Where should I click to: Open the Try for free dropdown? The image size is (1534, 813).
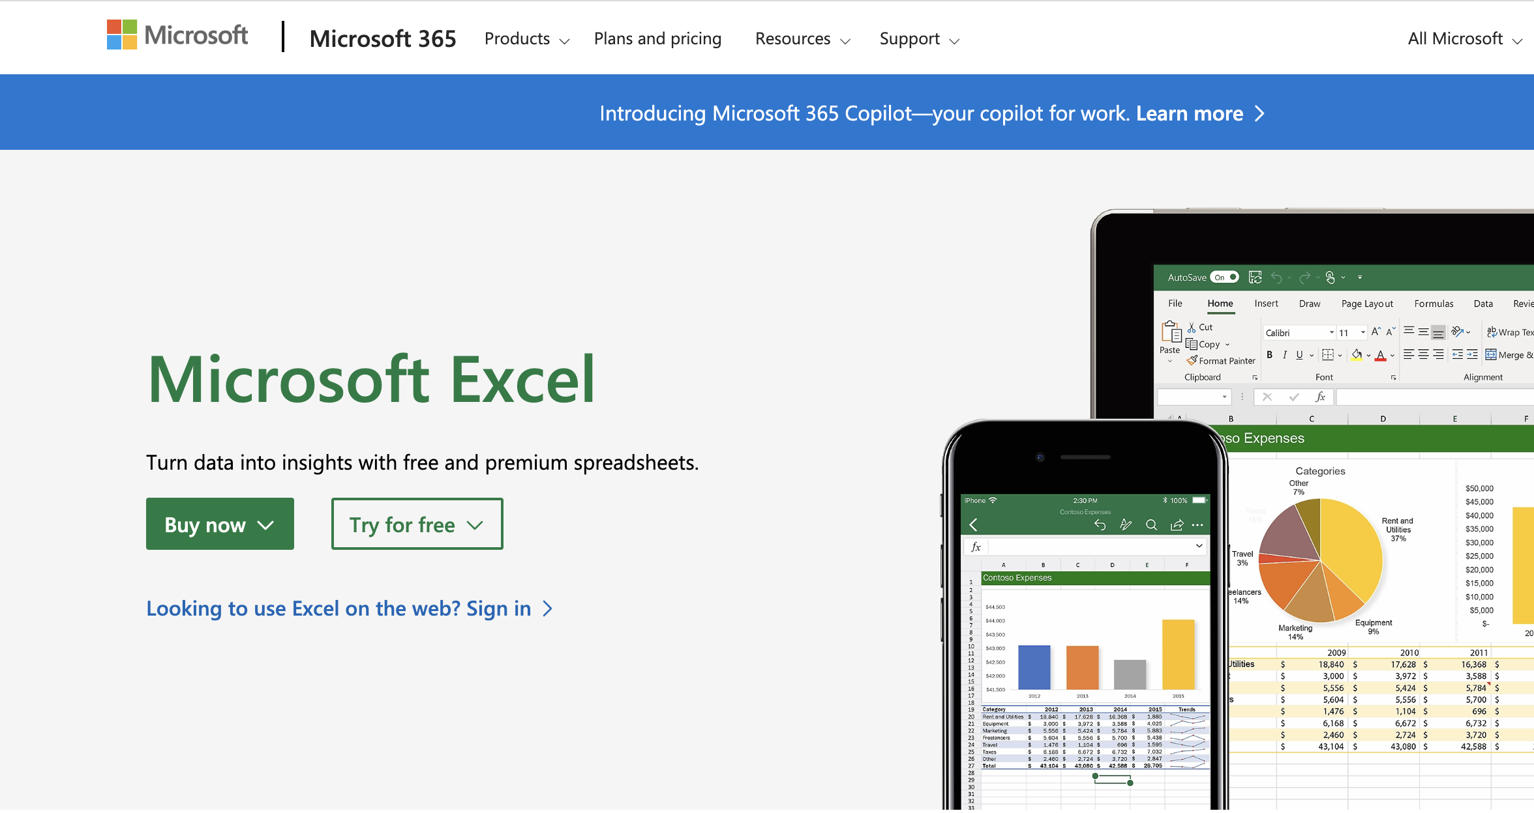point(417,524)
